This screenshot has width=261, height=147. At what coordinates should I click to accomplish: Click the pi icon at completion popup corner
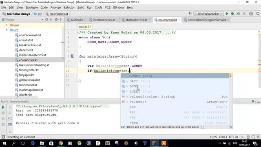231,127
